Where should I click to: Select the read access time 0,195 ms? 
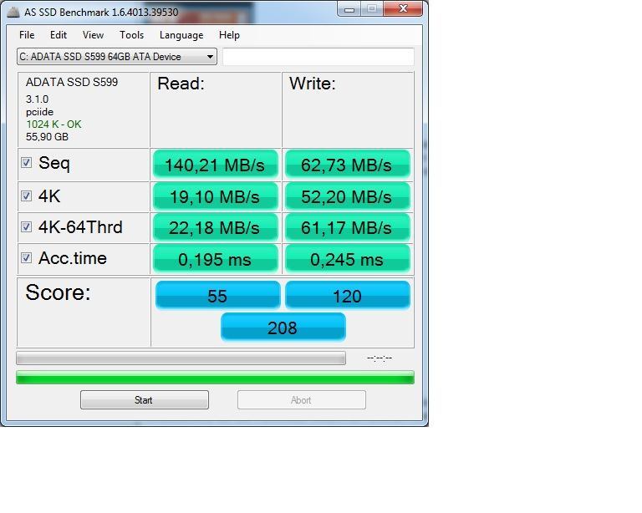[215, 259]
